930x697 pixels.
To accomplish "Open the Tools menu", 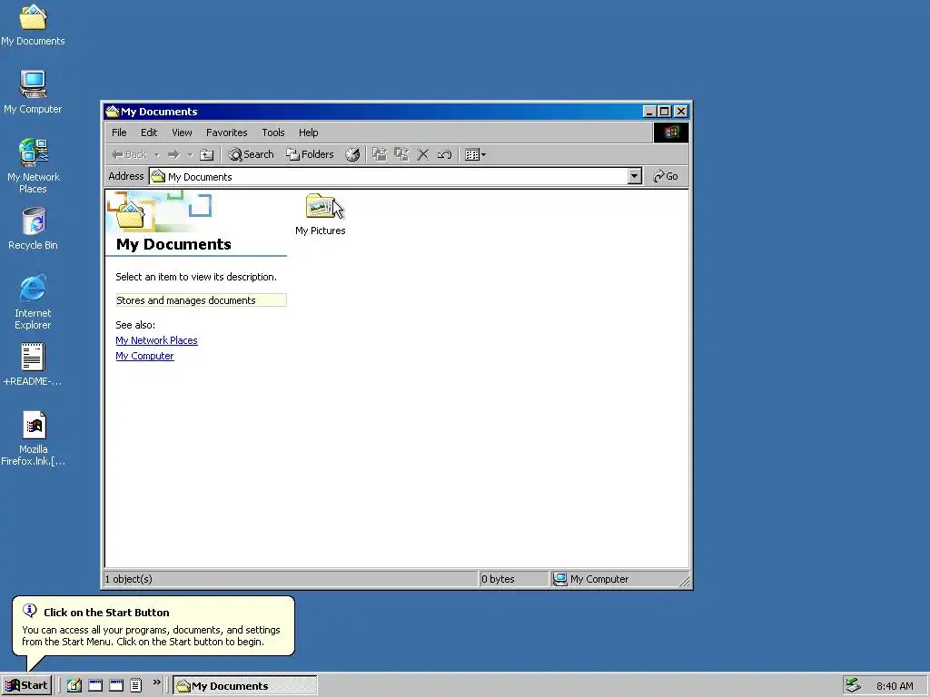I will 272,133.
